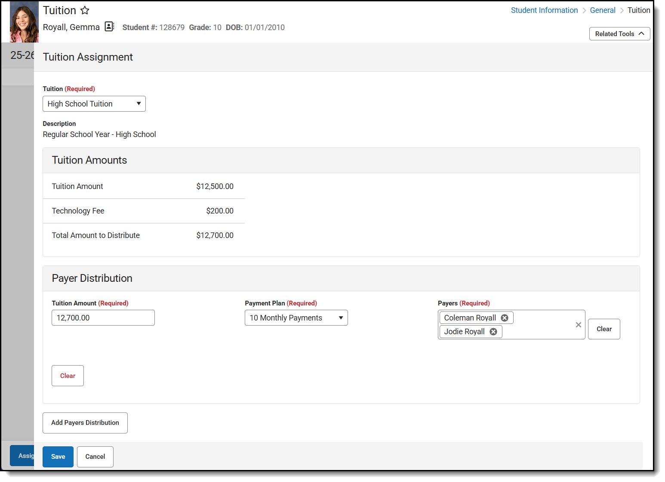Collapse the Related Tools panel

click(619, 34)
